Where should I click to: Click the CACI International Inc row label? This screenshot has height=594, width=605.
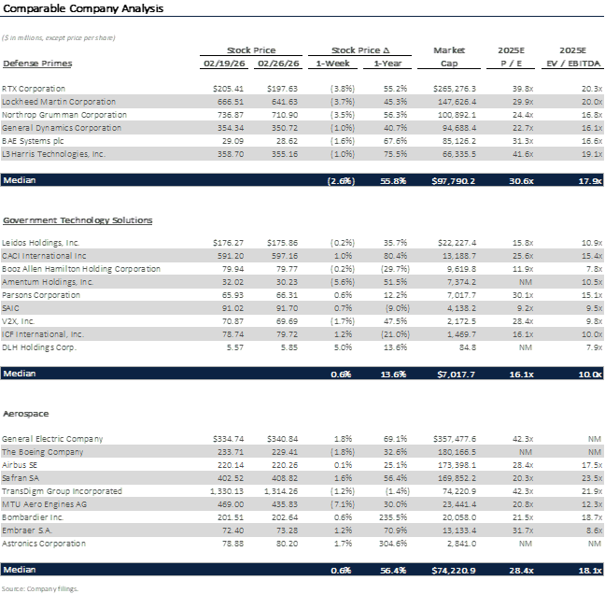coord(58,255)
